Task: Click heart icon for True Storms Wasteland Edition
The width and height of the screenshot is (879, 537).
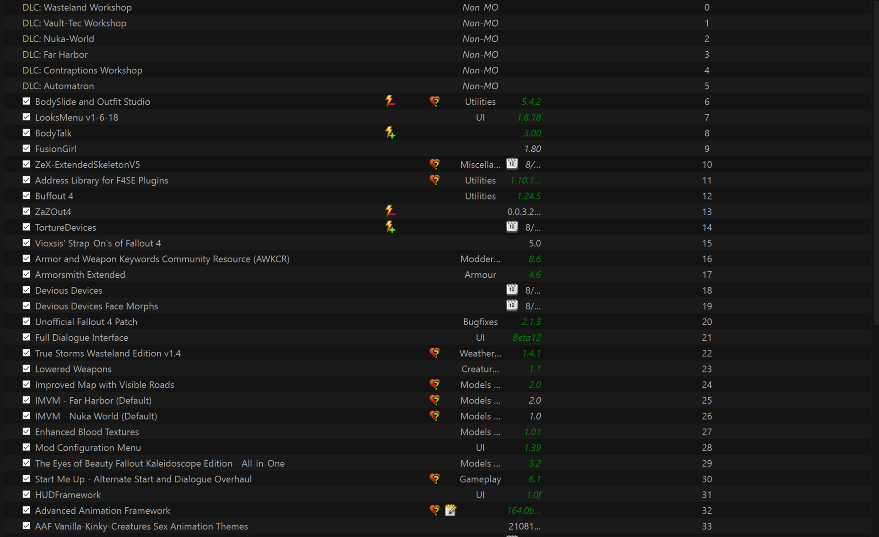Action: [x=435, y=353]
